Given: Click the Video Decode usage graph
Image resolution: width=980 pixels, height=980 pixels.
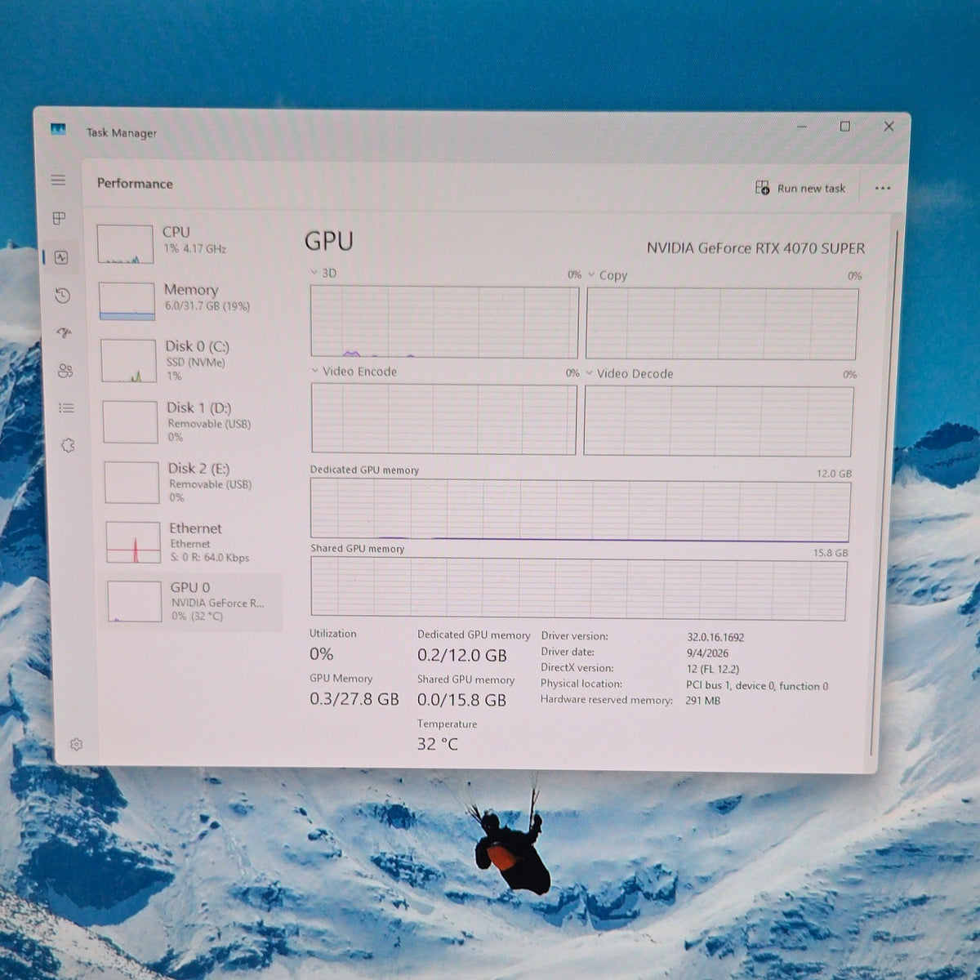Looking at the screenshot, I should tap(719, 421).
